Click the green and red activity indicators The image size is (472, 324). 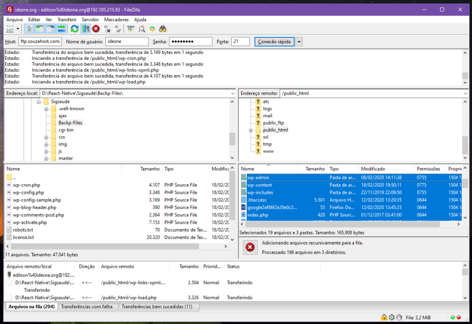click(x=455, y=317)
